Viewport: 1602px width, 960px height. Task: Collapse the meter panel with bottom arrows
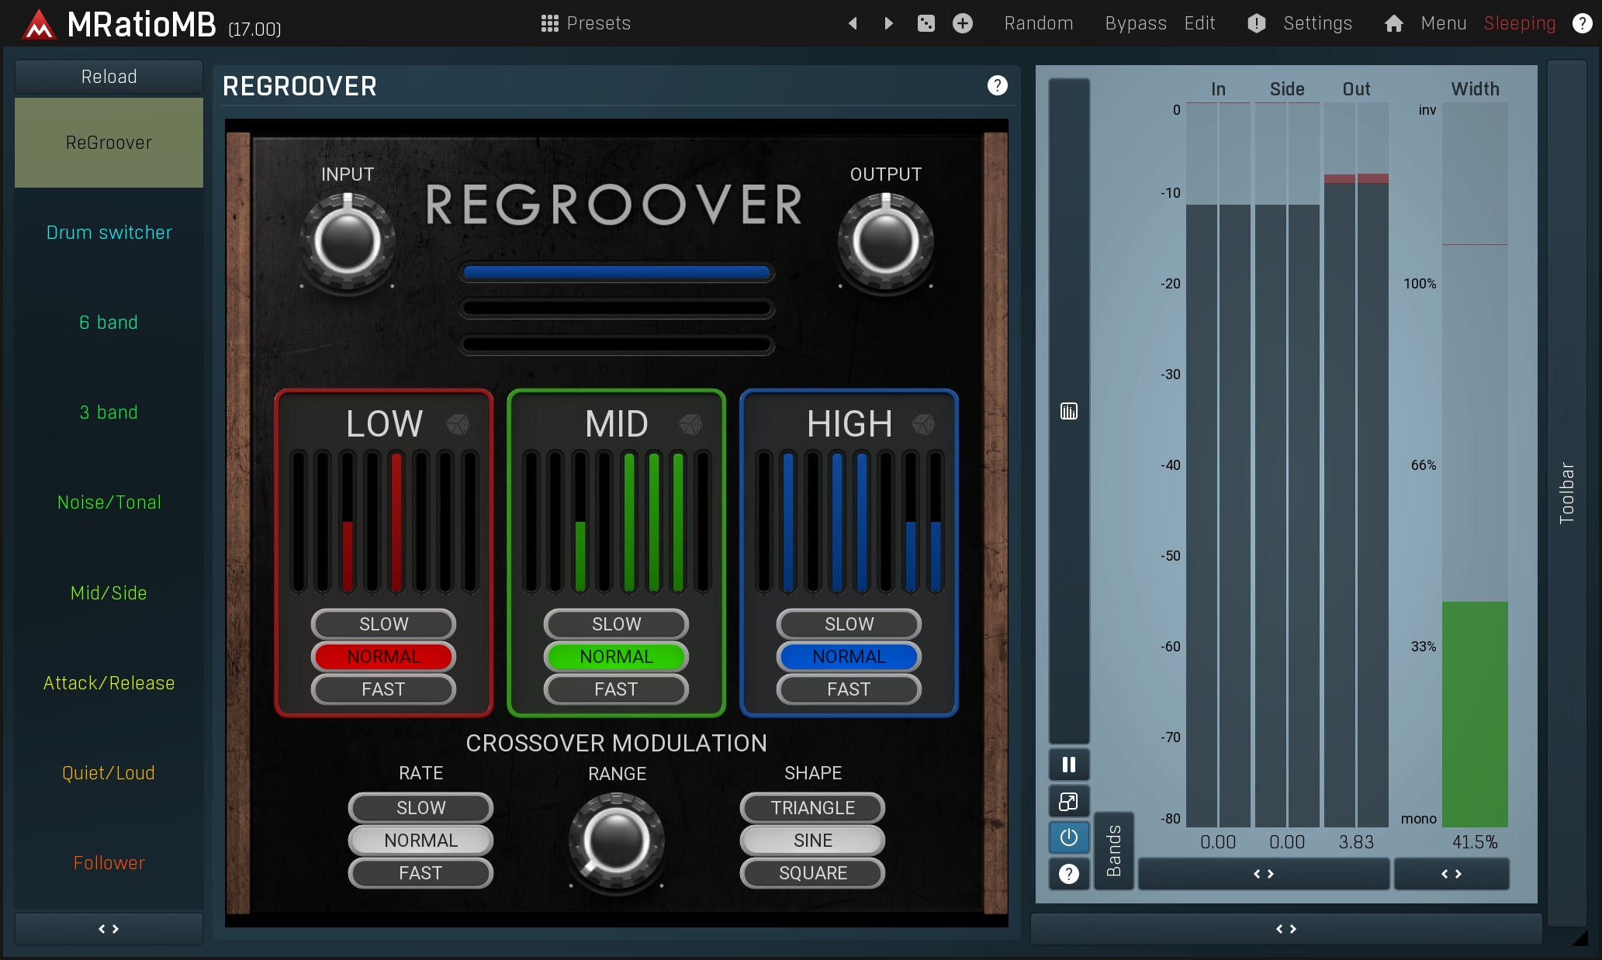pos(1285,929)
